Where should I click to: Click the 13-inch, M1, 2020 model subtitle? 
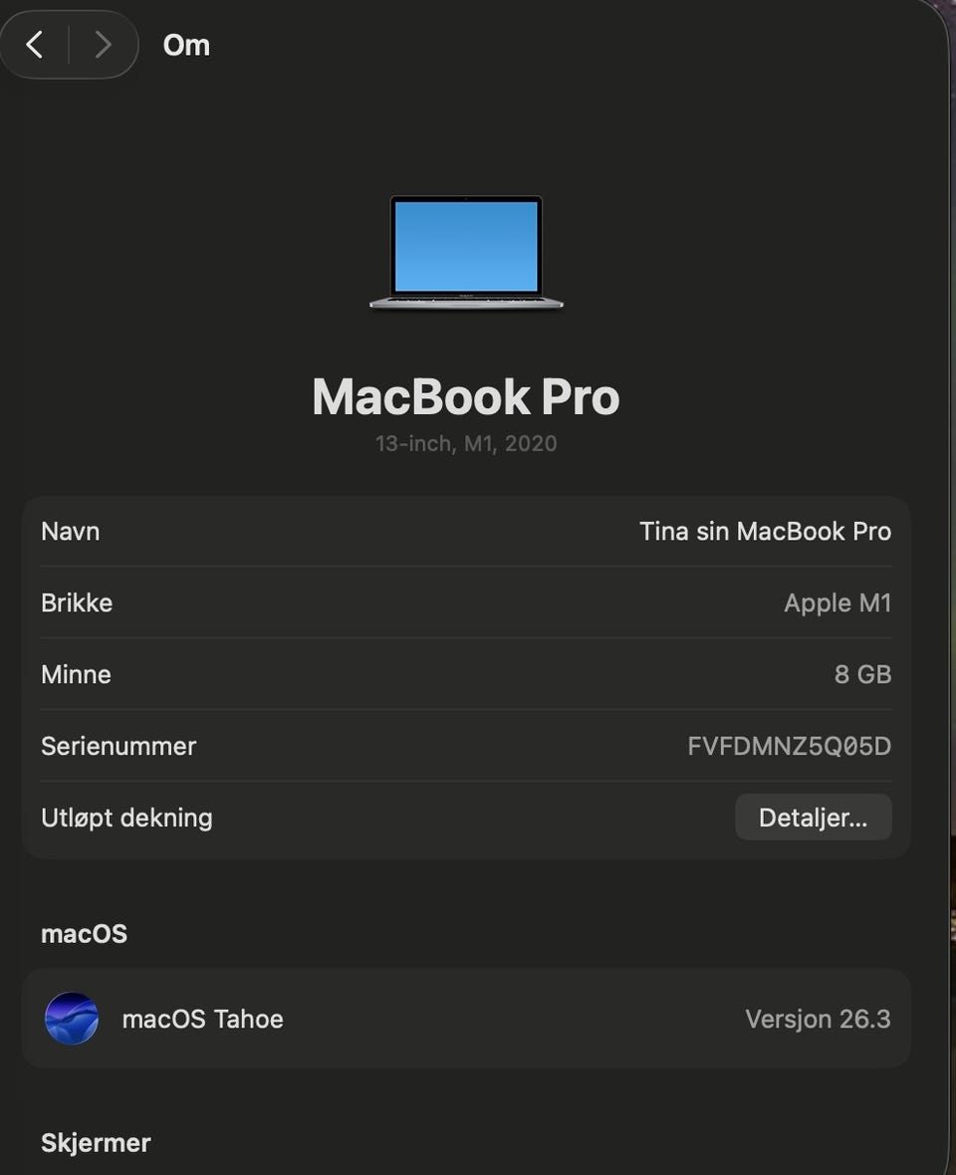point(466,444)
